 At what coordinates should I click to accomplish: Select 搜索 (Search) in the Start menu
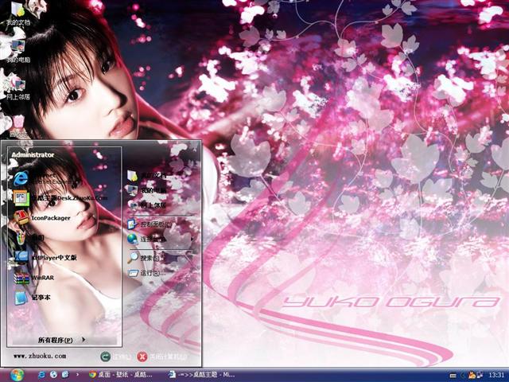pyautogui.click(x=147, y=258)
